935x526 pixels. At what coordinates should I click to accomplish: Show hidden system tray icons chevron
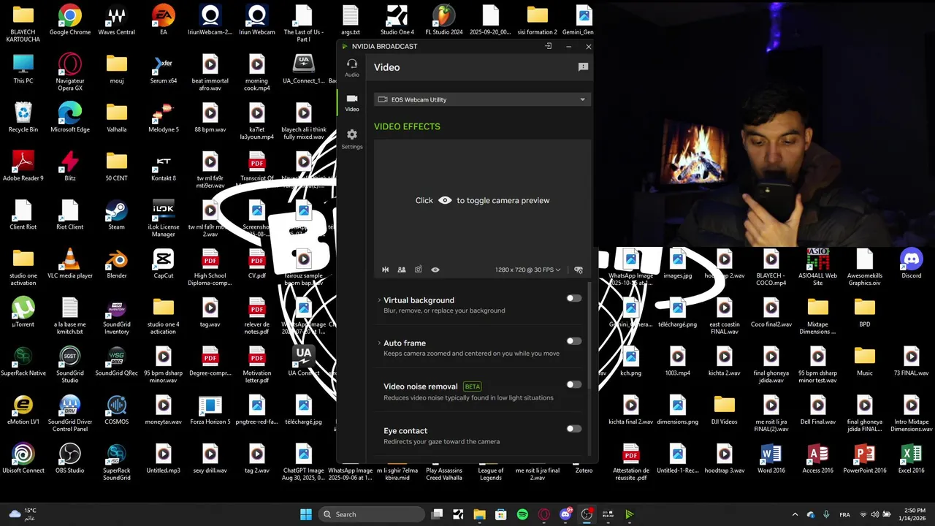[x=795, y=514]
